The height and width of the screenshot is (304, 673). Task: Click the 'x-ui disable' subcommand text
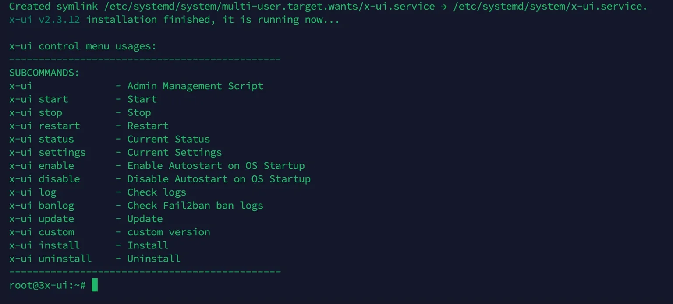44,179
